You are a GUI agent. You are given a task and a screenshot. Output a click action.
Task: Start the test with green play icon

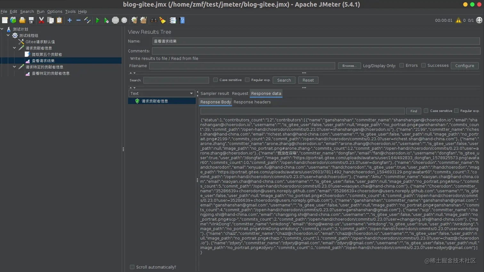point(98,20)
